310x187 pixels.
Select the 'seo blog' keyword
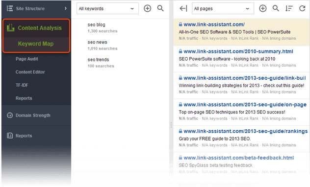[96, 24]
